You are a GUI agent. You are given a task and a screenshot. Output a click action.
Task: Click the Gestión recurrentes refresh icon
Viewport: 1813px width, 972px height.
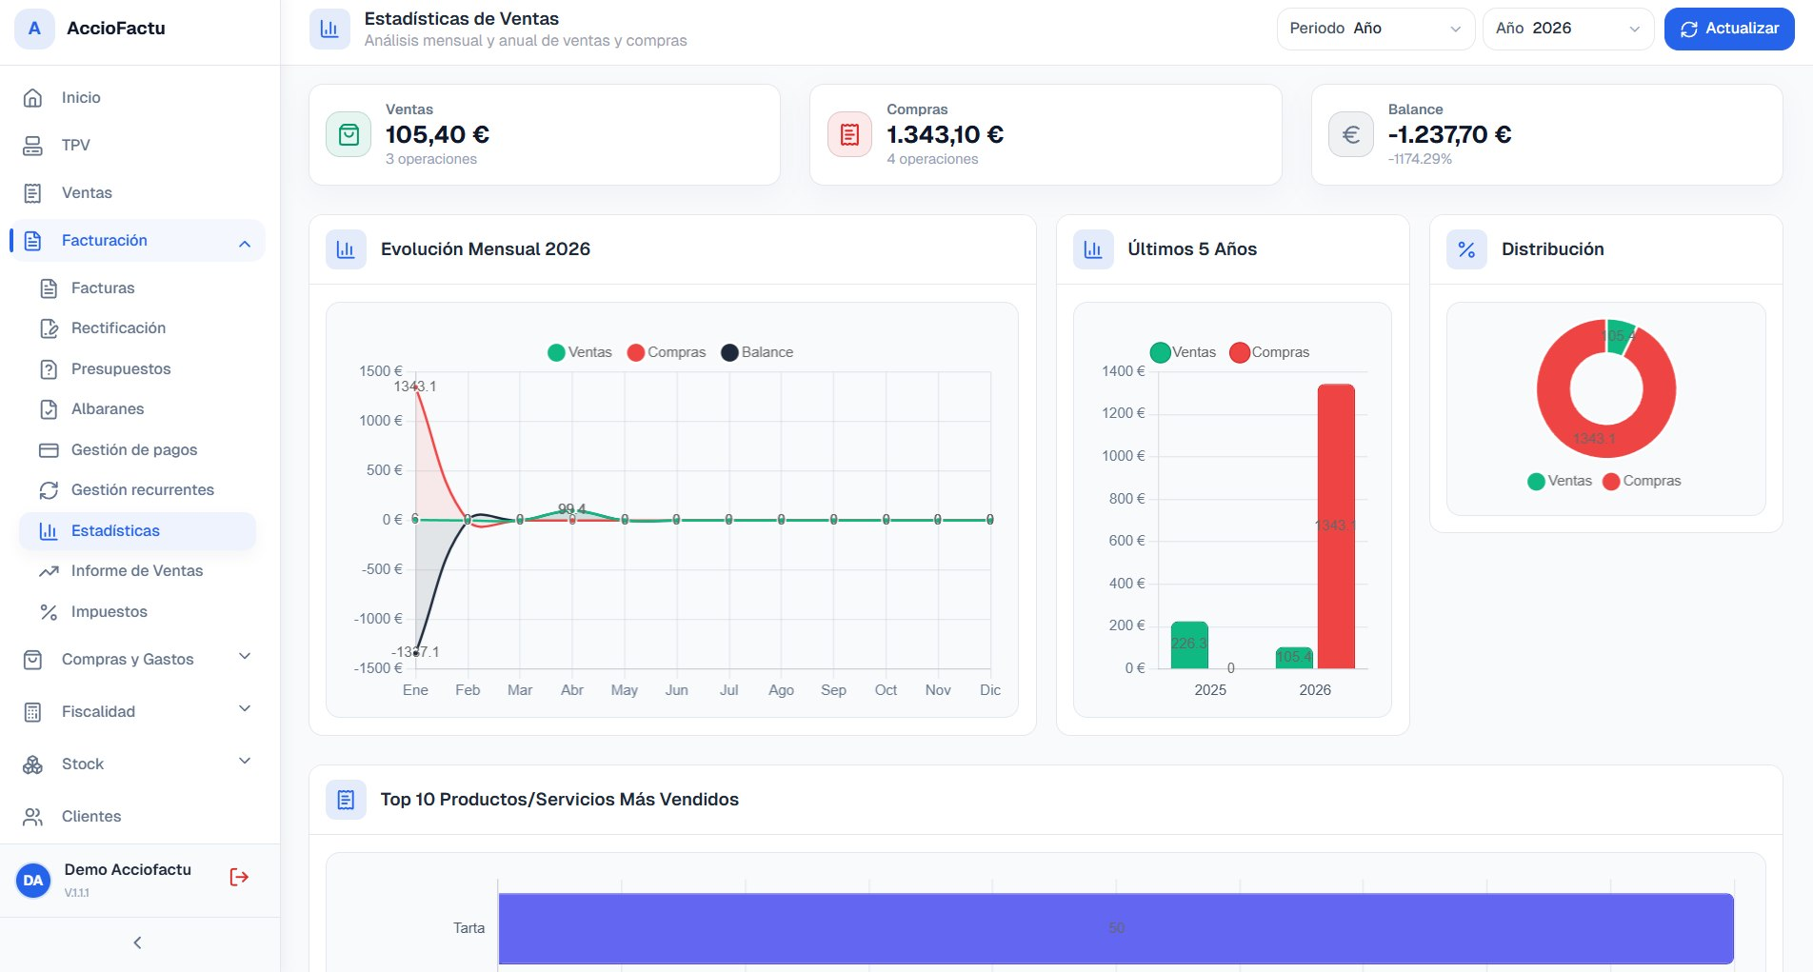tap(49, 490)
